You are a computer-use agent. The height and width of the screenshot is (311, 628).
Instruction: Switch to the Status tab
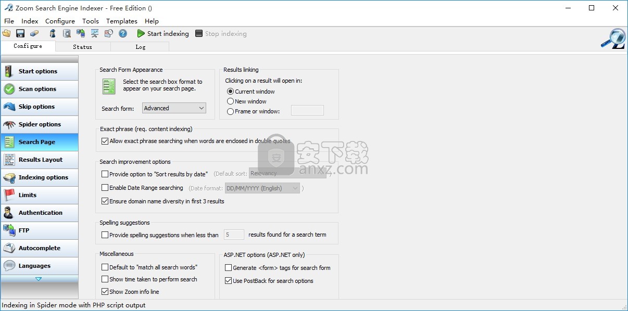(x=82, y=47)
